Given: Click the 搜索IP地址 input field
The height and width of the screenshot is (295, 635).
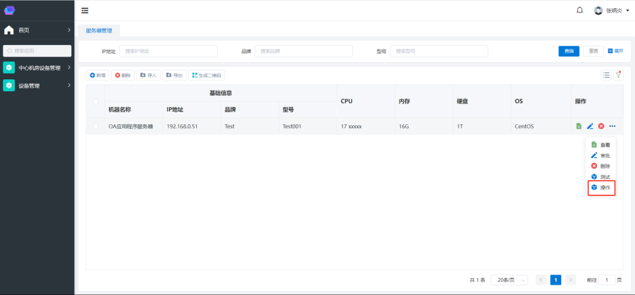Looking at the screenshot, I should coord(168,51).
